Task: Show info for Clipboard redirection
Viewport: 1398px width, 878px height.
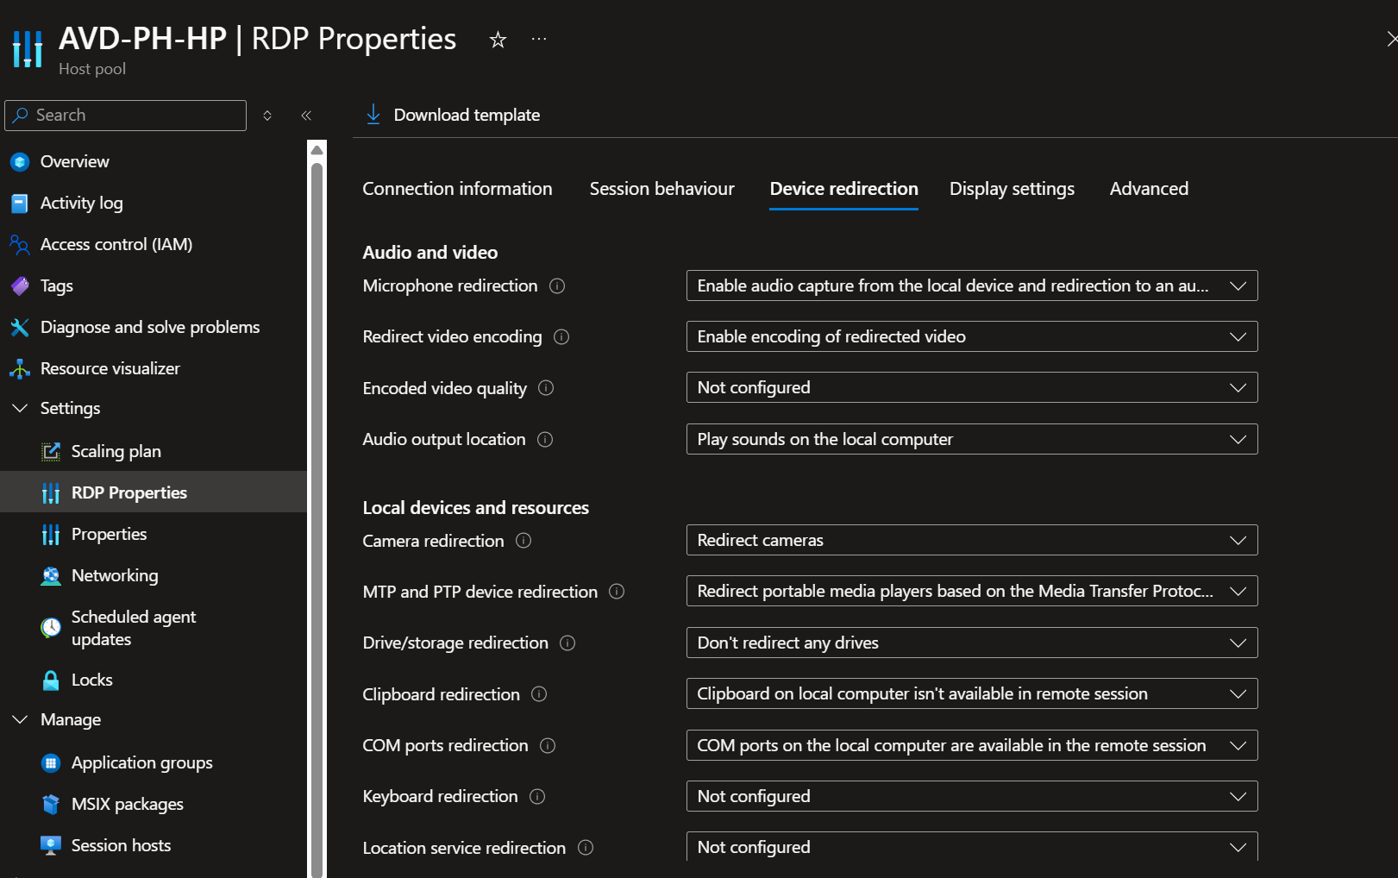Action: tap(539, 694)
